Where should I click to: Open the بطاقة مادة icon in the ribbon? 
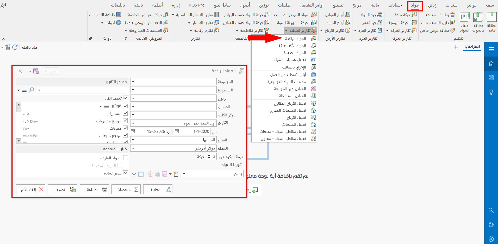point(491,22)
